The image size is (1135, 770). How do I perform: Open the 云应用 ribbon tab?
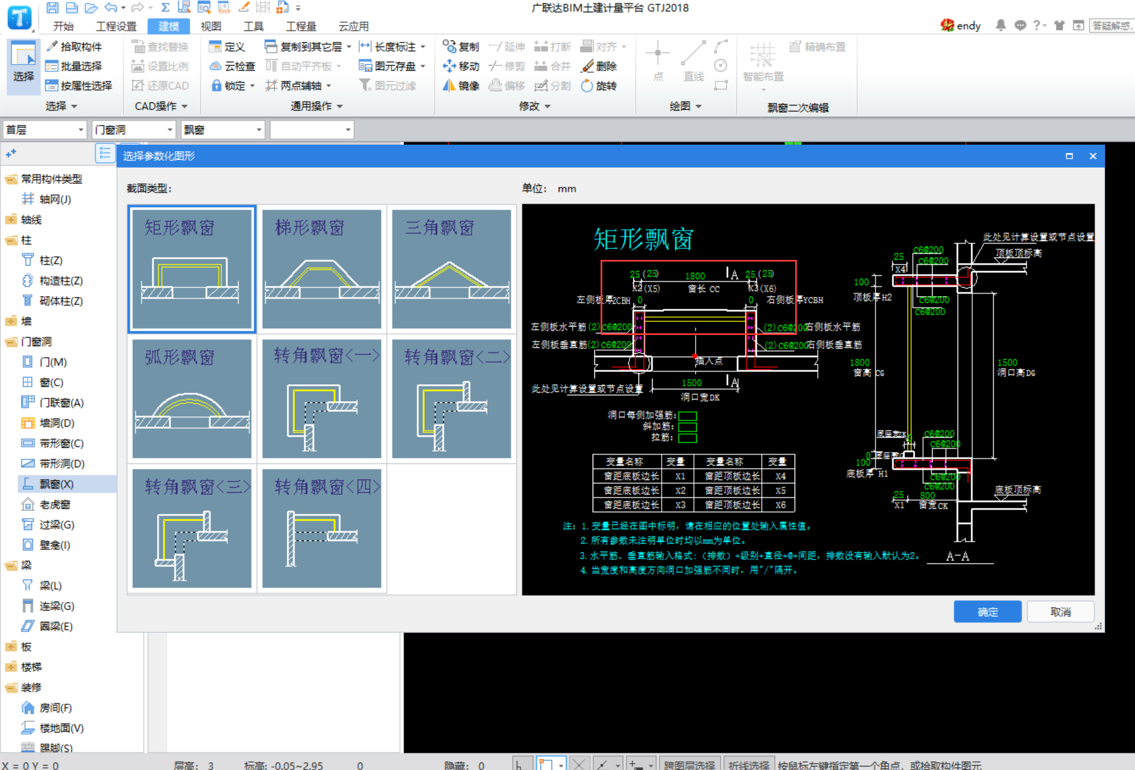click(353, 26)
